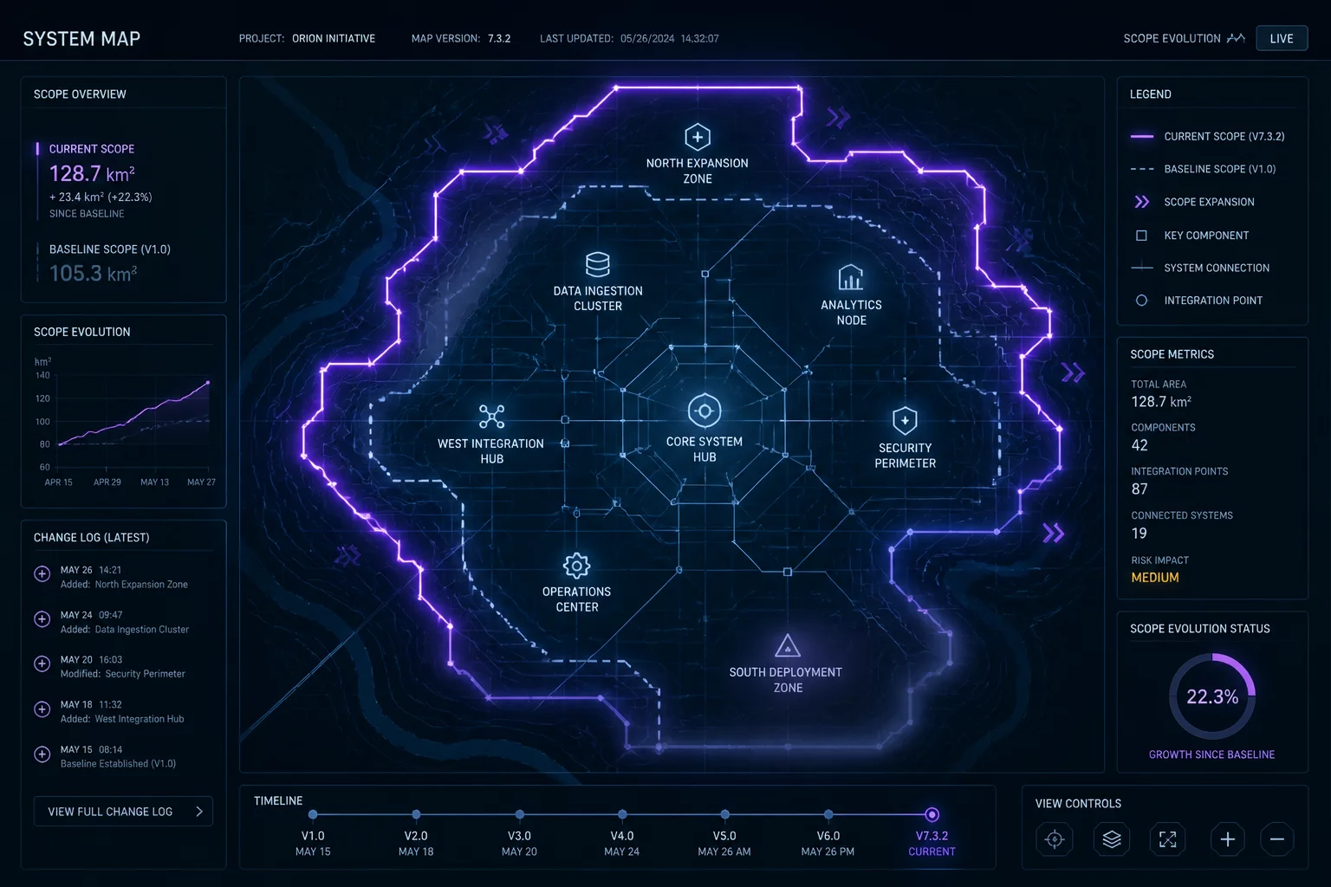
Task: Jump to V3.0 May 20 on timeline
Action: tap(519, 814)
